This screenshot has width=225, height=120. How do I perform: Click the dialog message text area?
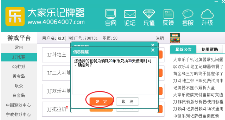pos(114,76)
